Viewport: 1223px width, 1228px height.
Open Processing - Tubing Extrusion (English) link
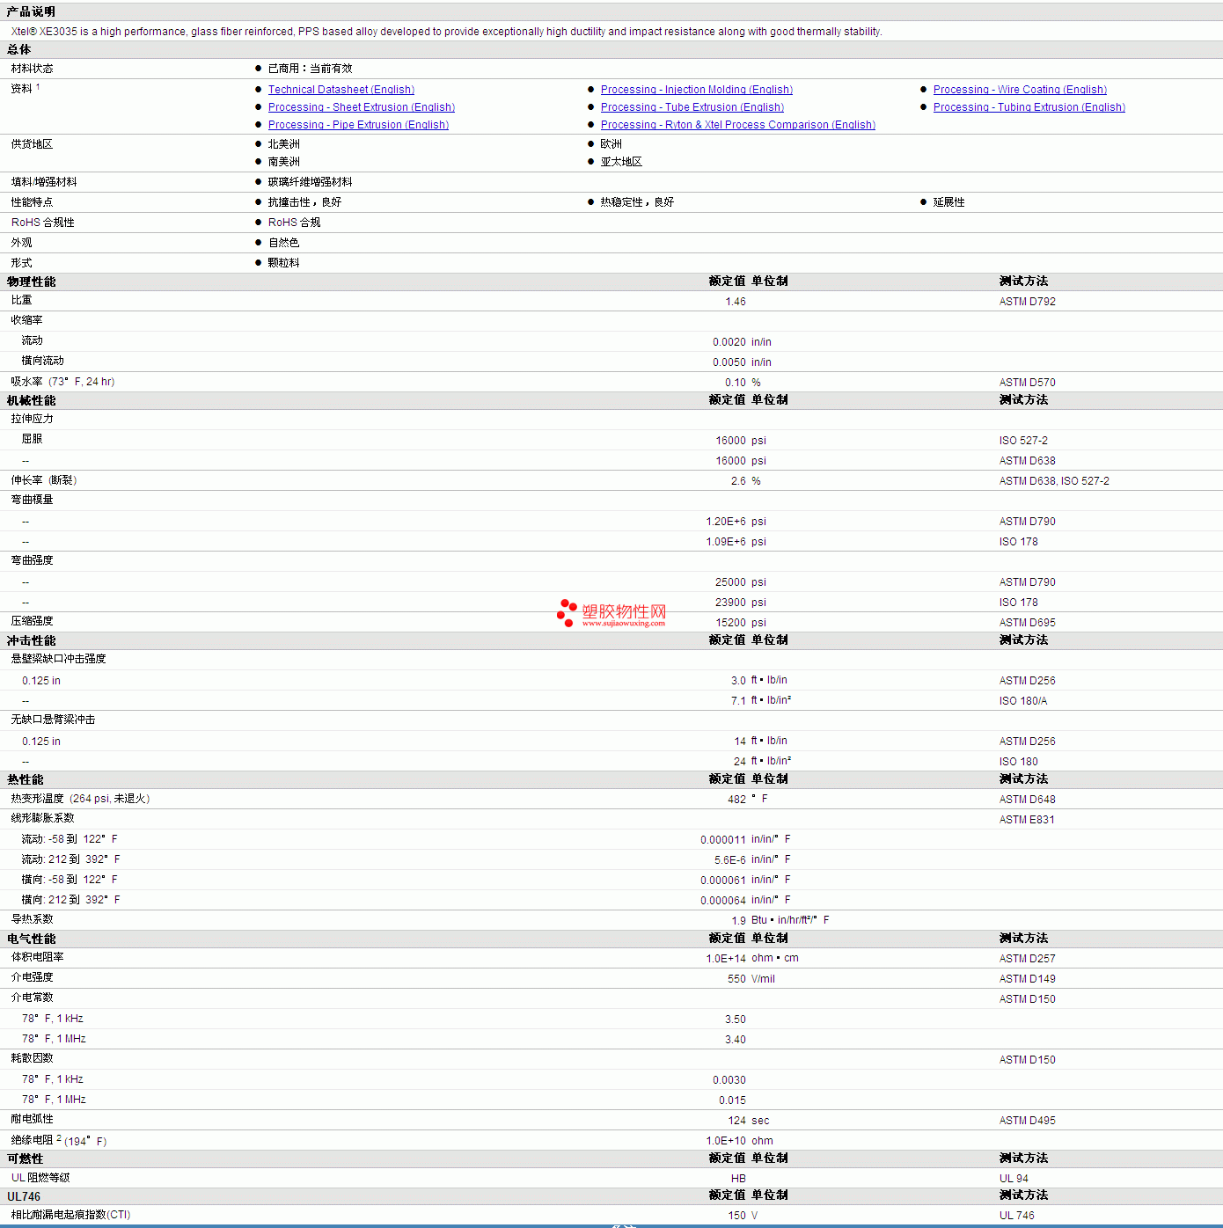click(1029, 107)
